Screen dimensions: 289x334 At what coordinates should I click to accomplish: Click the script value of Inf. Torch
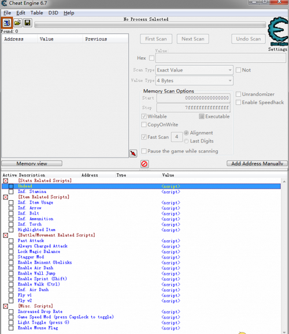pyautogui.click(x=171, y=224)
